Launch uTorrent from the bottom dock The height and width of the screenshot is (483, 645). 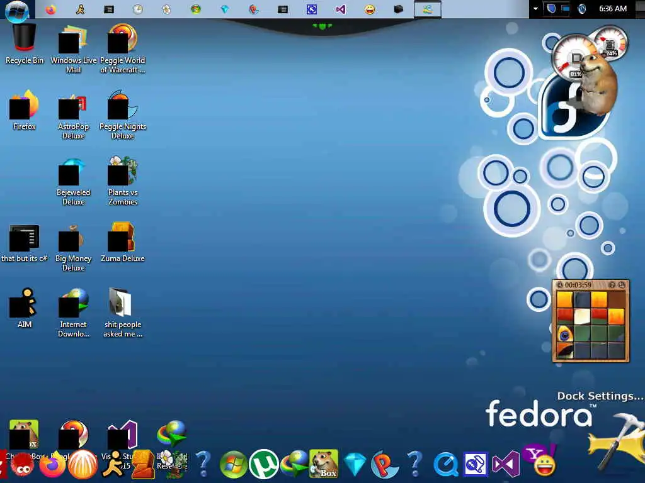click(x=264, y=464)
